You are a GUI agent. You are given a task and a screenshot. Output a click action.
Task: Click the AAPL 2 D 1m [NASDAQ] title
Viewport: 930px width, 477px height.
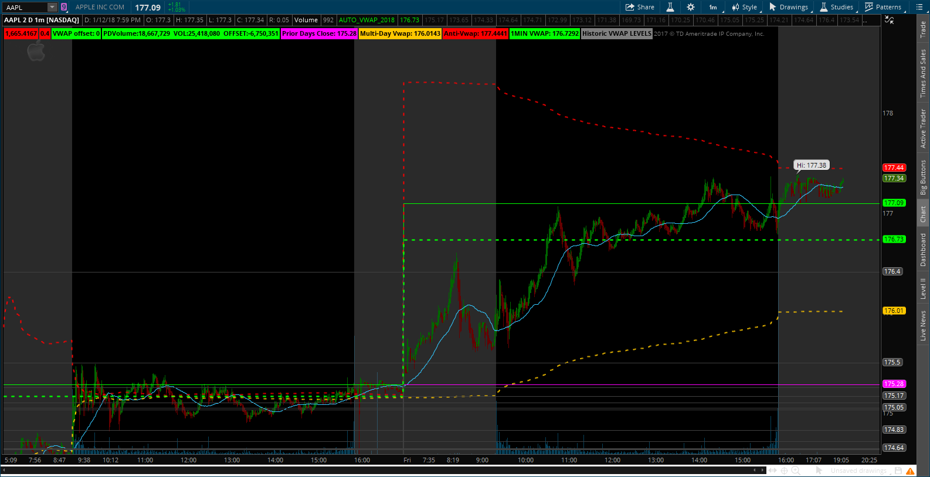(x=42, y=20)
